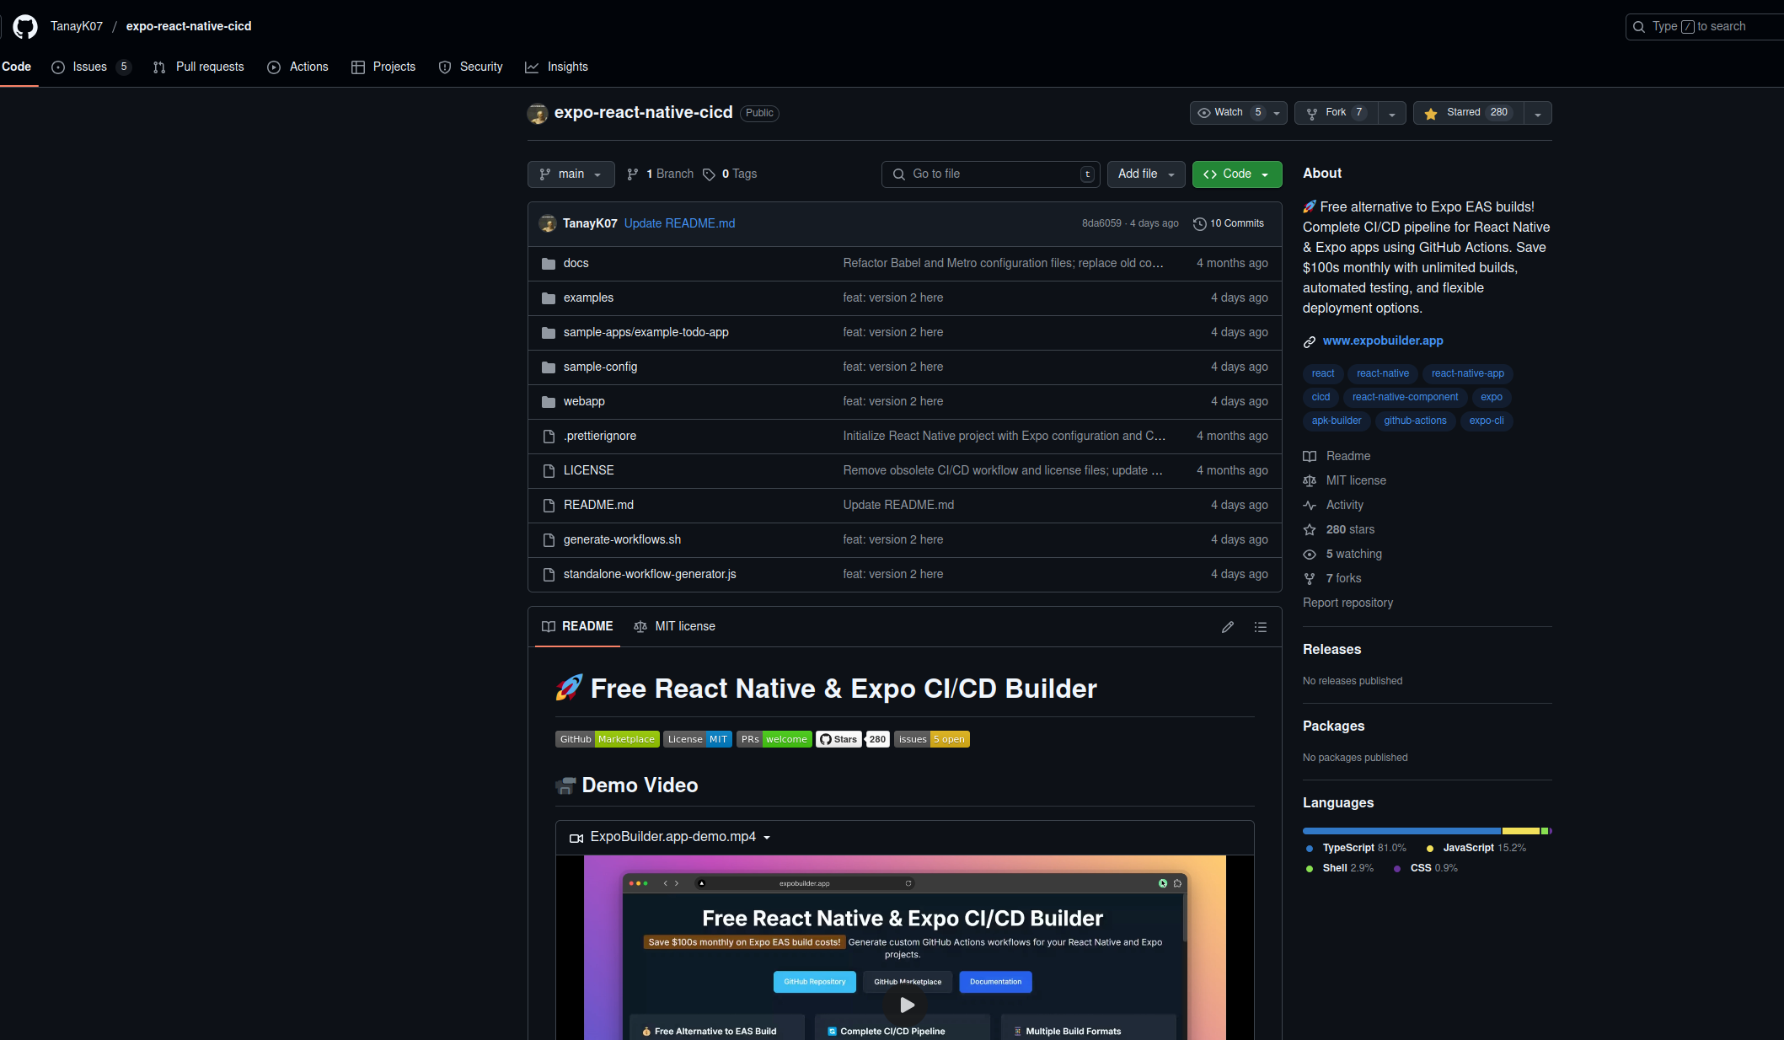
Task: Click the react-native topic tag
Action: (1382, 374)
